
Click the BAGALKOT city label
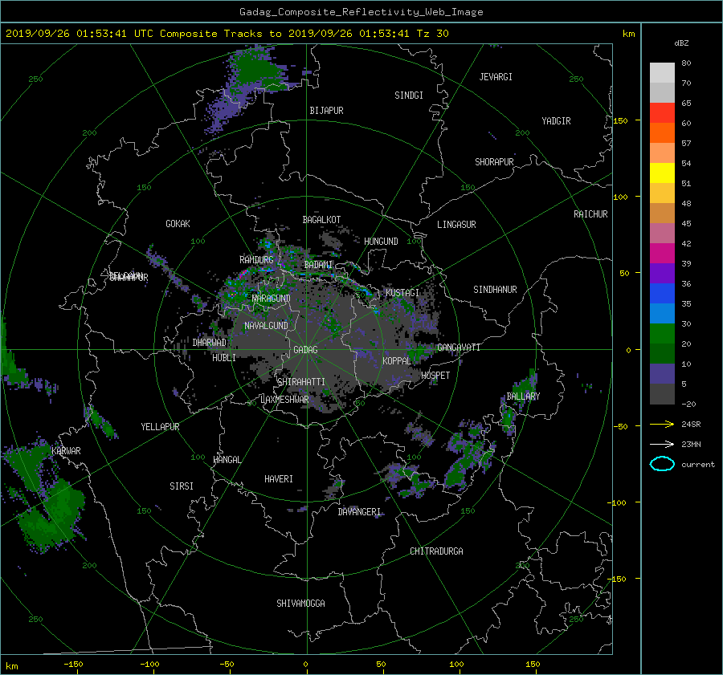click(x=321, y=220)
